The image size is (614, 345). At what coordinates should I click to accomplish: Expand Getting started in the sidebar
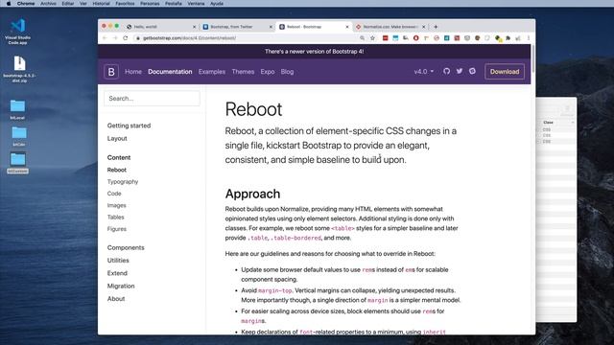tap(129, 126)
